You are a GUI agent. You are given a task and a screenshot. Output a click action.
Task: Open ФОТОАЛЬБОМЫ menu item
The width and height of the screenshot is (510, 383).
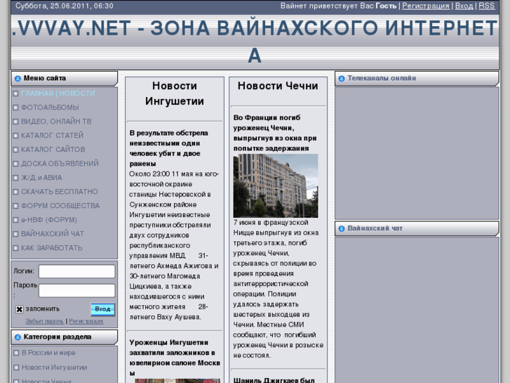[50, 108]
